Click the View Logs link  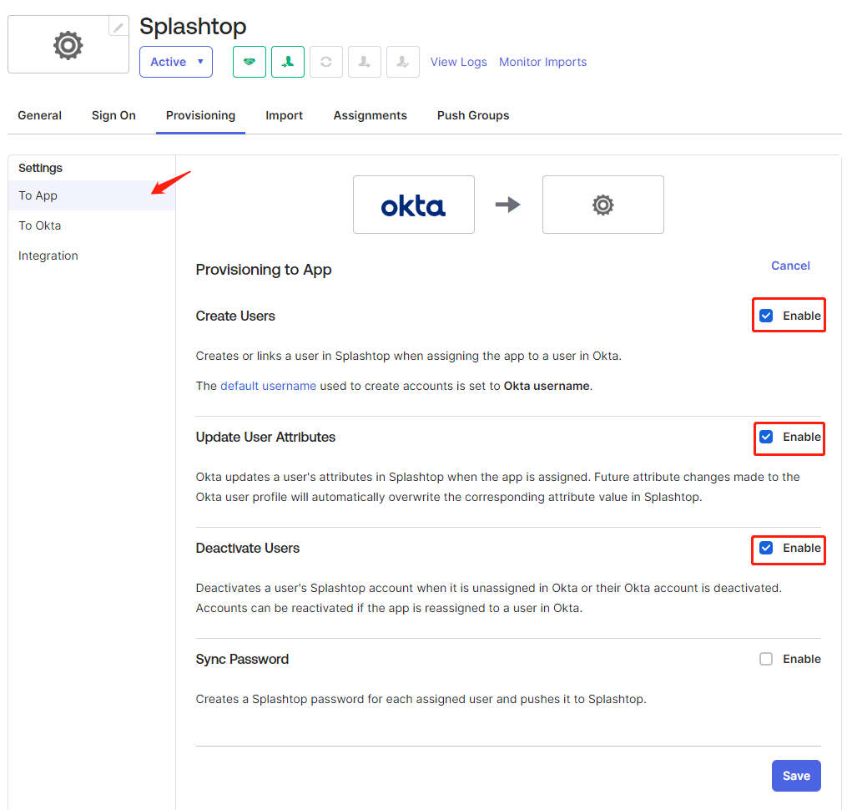coord(459,62)
